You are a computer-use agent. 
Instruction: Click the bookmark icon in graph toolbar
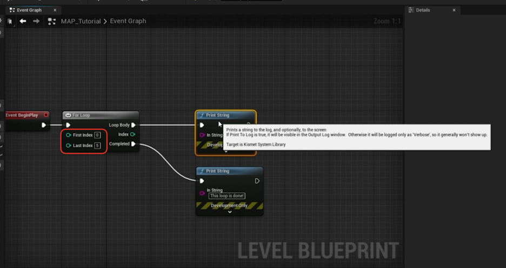(10, 21)
